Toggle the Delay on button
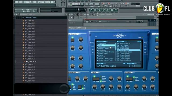Screen dimensions: 172x96 (94, 79)
